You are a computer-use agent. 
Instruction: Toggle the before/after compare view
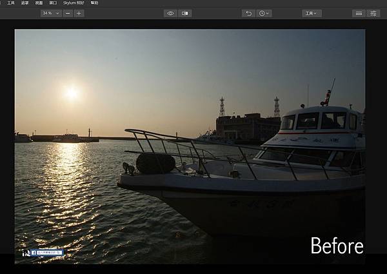(x=185, y=14)
